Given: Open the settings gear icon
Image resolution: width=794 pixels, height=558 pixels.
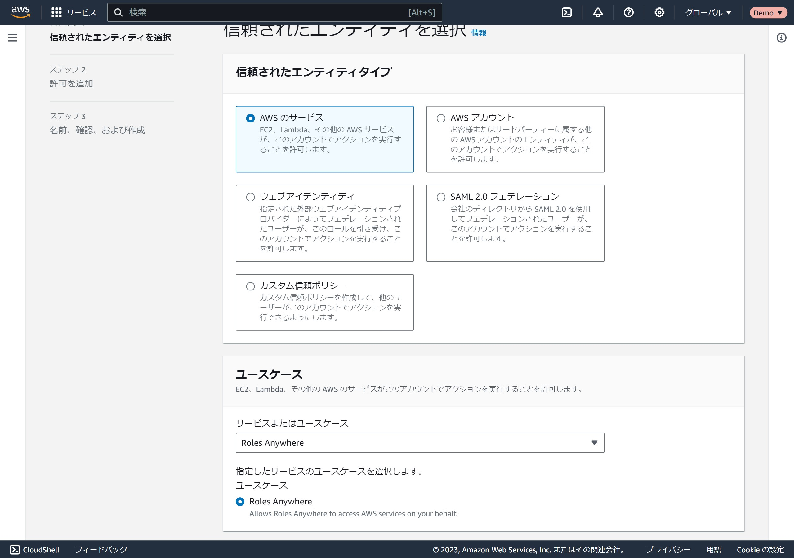Looking at the screenshot, I should point(659,12).
